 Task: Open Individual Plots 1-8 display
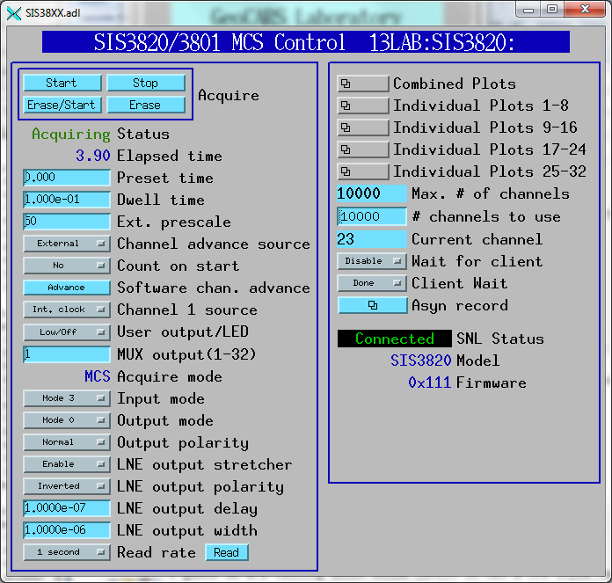point(362,106)
